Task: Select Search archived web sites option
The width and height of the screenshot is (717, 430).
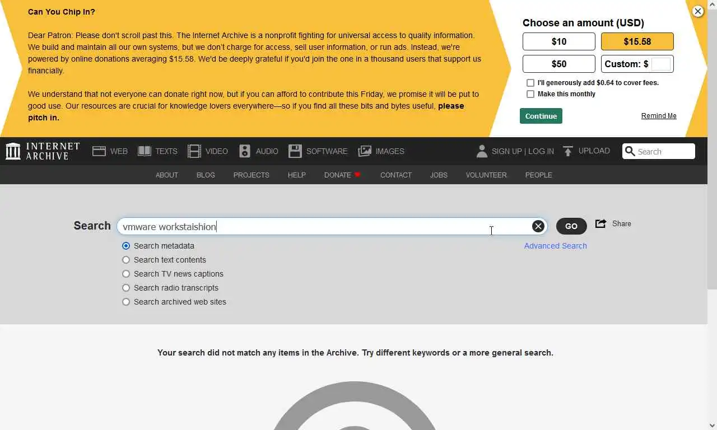Action: click(x=126, y=302)
